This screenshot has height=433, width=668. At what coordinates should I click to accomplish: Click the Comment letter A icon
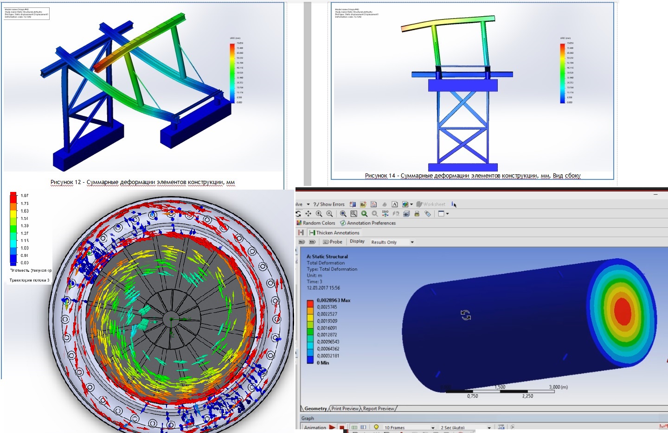(x=395, y=204)
